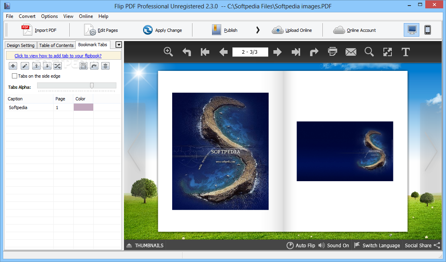Switch to Table of Contents tab
Viewport: 446px width, 262px height.
click(56, 45)
